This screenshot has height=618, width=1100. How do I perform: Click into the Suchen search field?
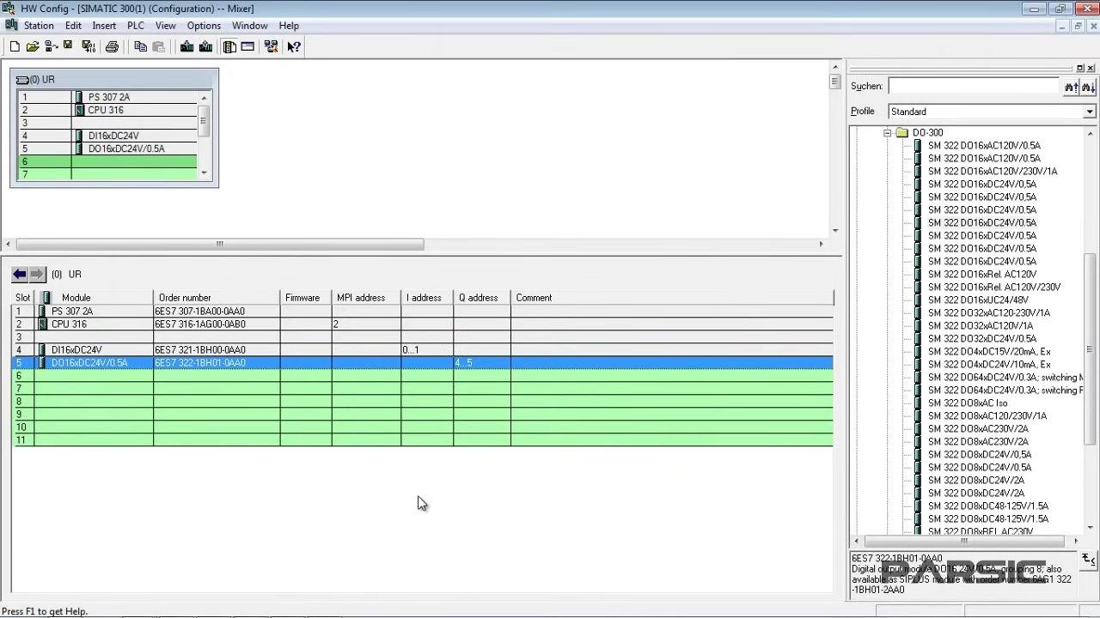point(974,86)
